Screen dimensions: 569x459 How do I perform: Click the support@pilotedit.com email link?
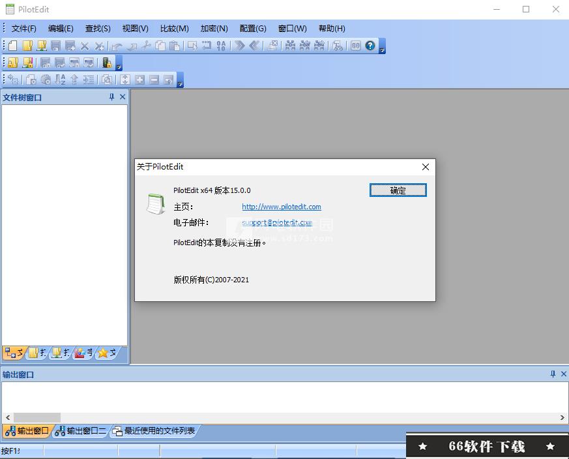[277, 222]
